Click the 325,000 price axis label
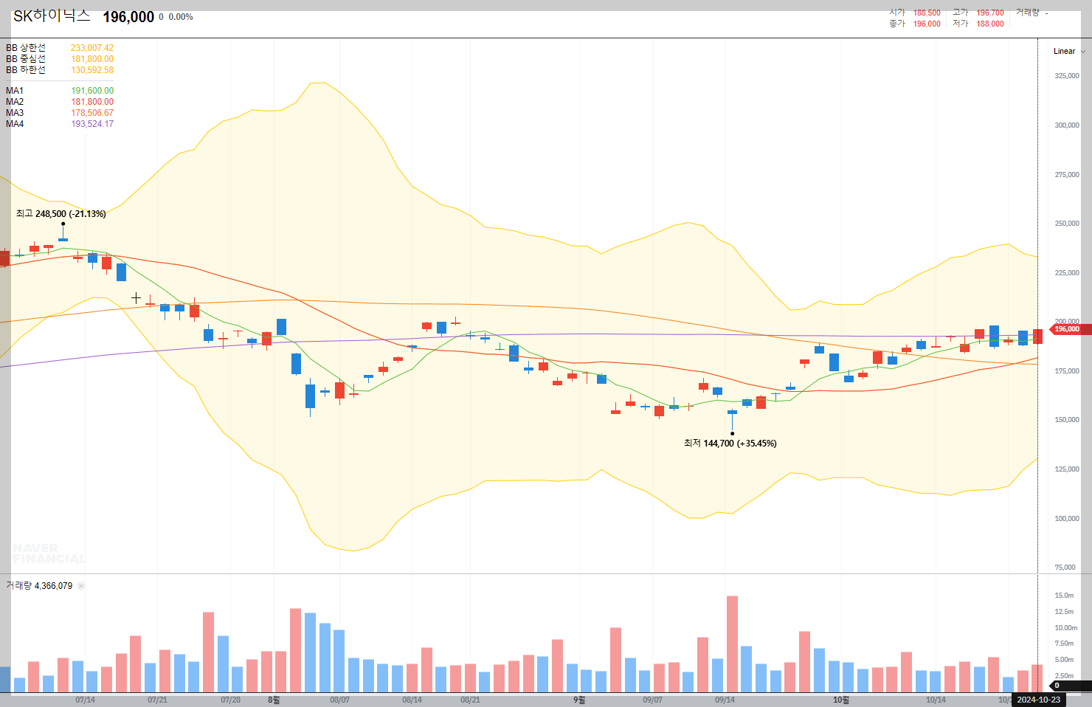 tap(1067, 76)
